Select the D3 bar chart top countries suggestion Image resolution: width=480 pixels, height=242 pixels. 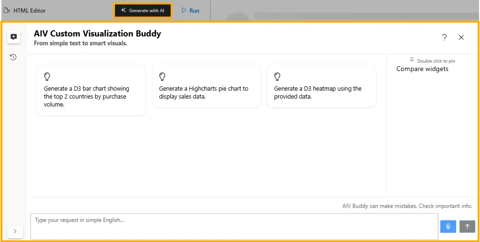(x=86, y=97)
